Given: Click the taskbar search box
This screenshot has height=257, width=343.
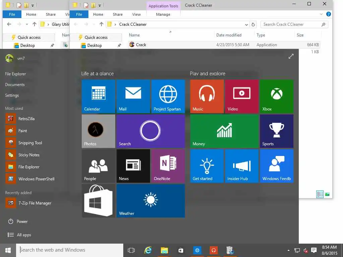Looking at the screenshot, I should [x=70, y=250].
